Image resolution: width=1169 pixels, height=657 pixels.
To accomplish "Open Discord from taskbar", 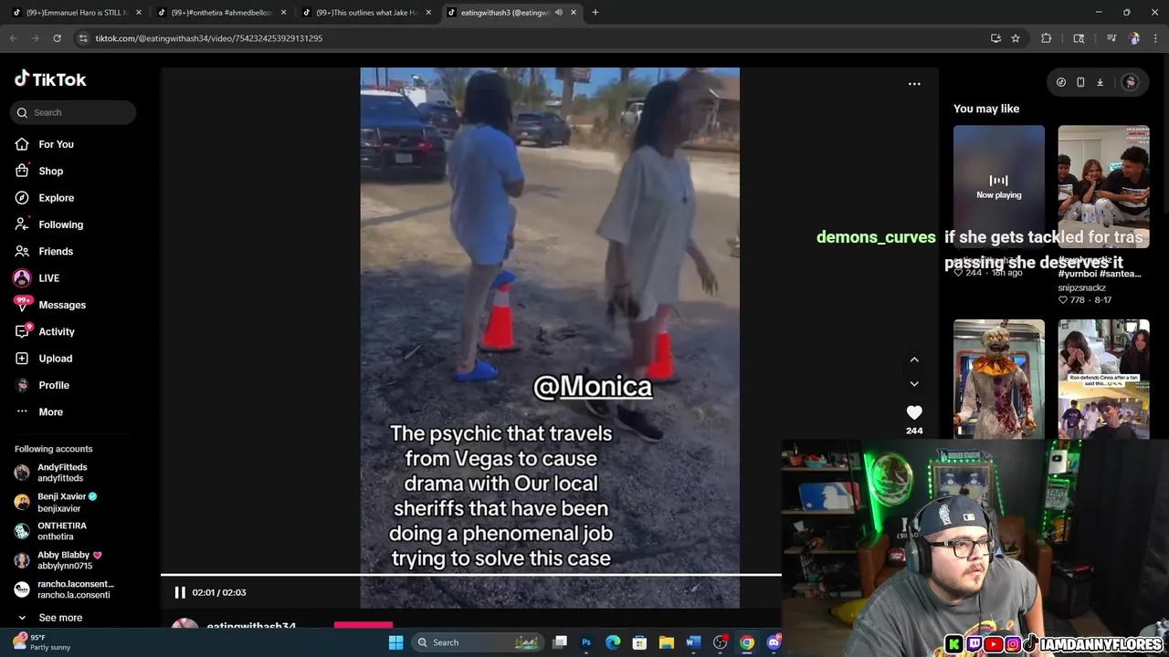I will [x=774, y=642].
